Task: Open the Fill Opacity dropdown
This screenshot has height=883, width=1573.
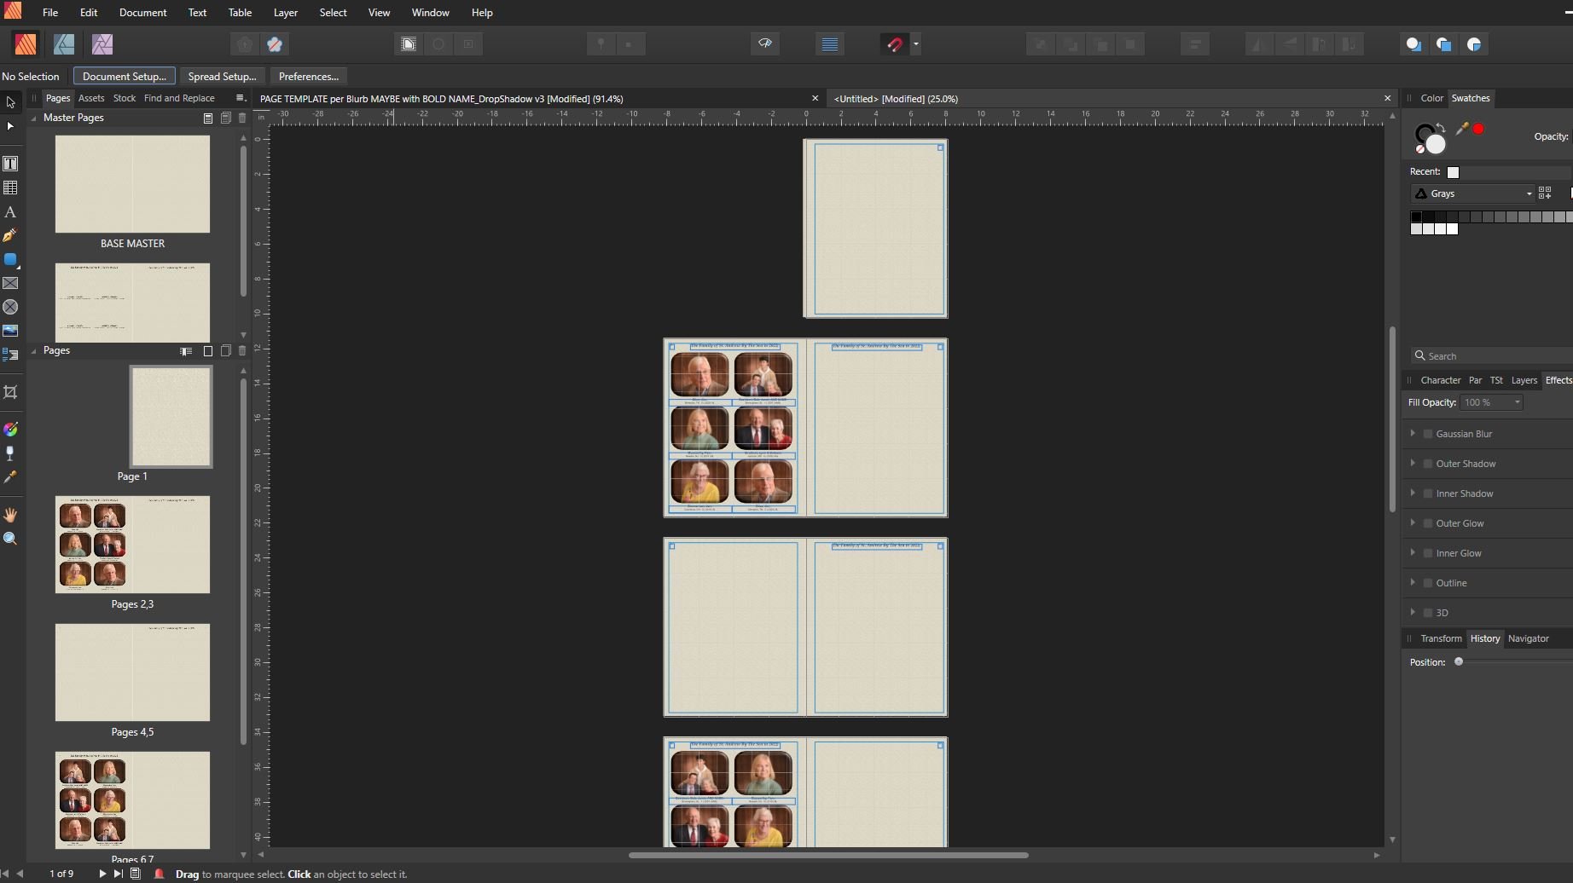Action: 1517,402
